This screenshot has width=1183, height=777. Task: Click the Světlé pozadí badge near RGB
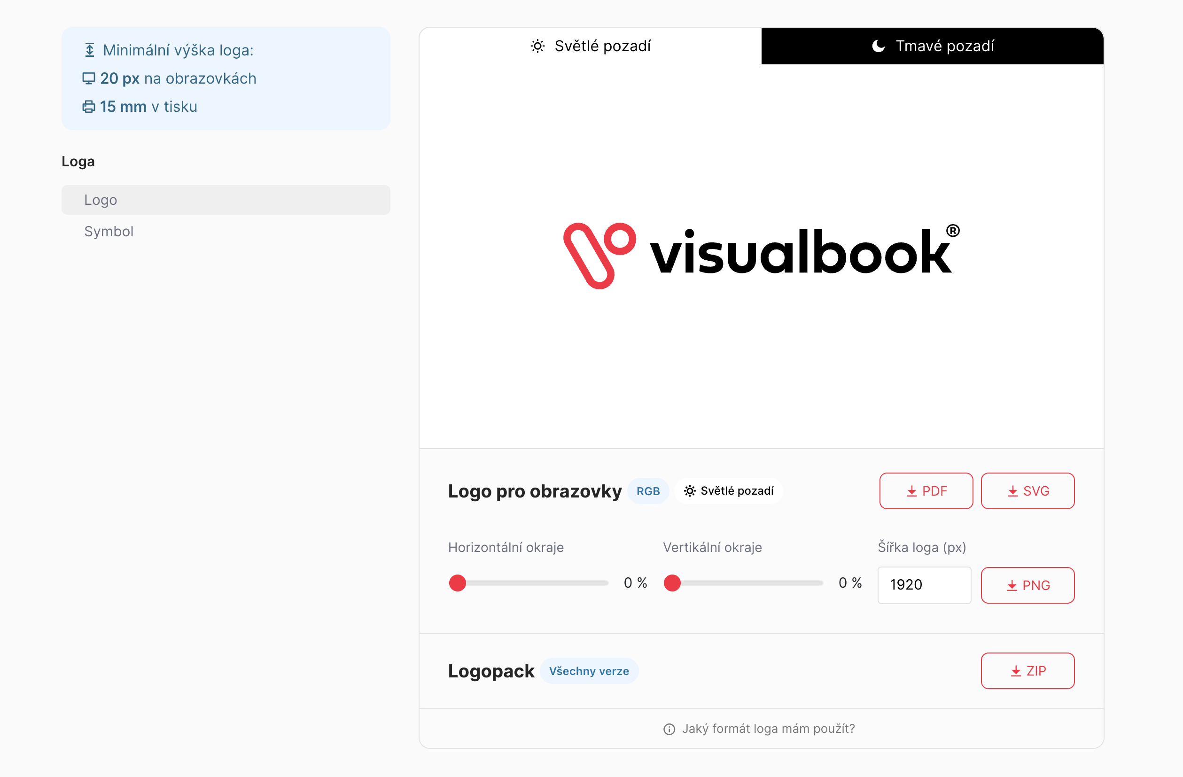tap(729, 490)
